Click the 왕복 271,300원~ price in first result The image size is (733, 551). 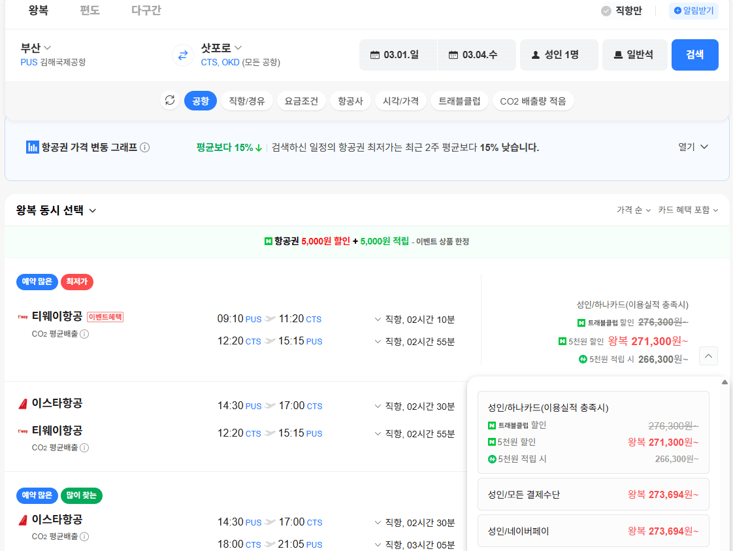[648, 341]
